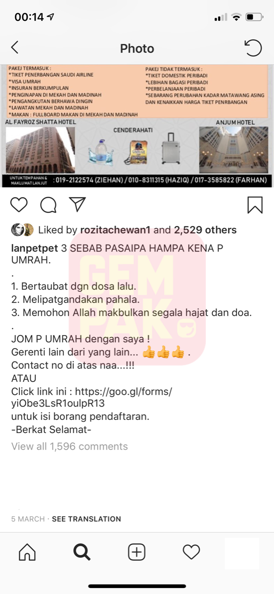This screenshot has width=274, height=594.
Task: View all 1,596 comments
Action: [70, 446]
